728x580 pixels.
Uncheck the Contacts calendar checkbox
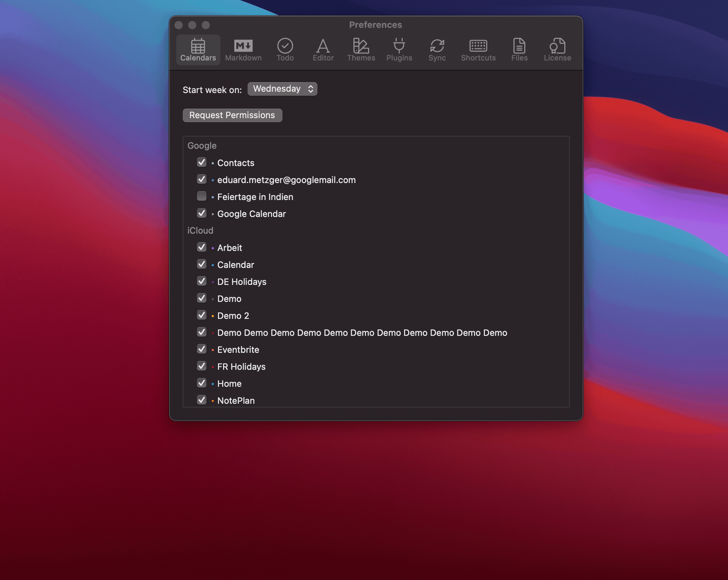(x=202, y=162)
